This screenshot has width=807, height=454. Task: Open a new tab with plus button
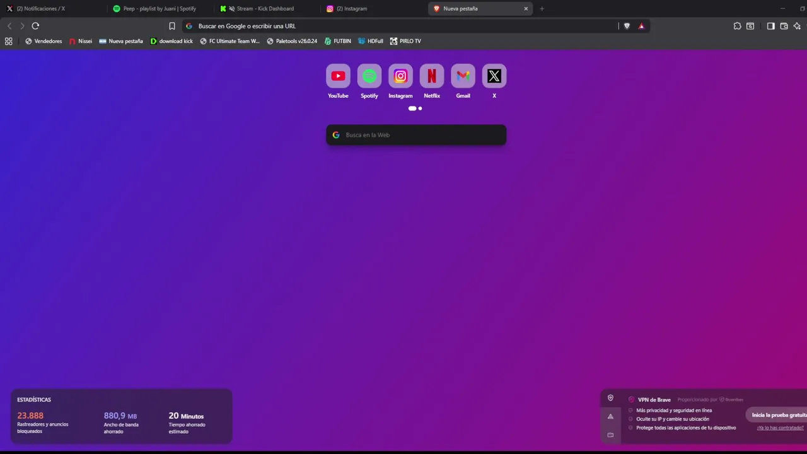pos(542,9)
